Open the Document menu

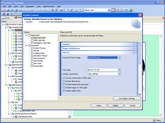30,6
